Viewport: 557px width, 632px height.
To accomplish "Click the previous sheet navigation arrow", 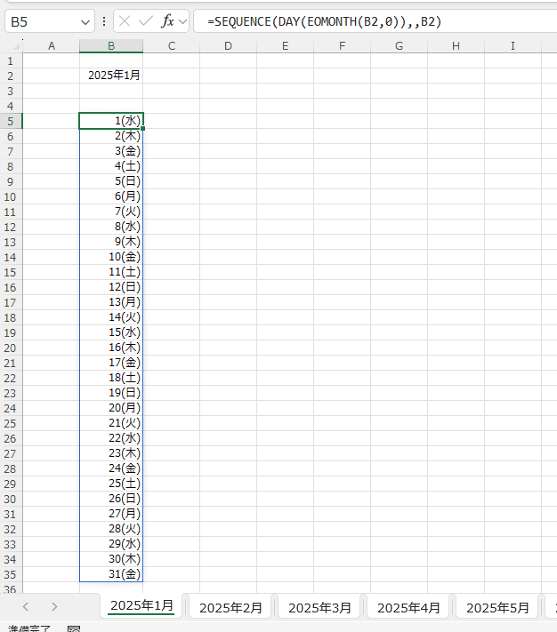I will click(x=26, y=606).
